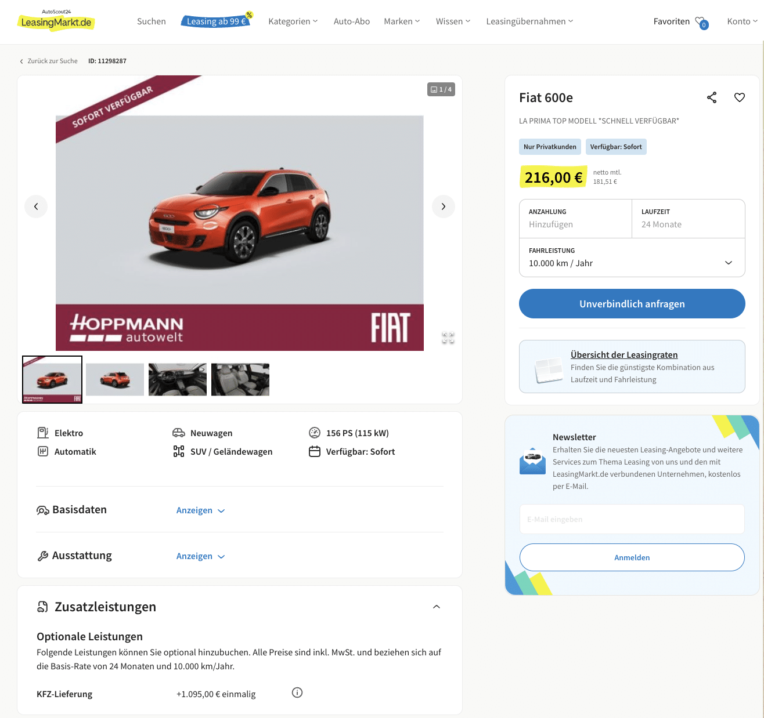Go to next car image with right arrow
Screen dimensions: 764x718
[x=444, y=206]
